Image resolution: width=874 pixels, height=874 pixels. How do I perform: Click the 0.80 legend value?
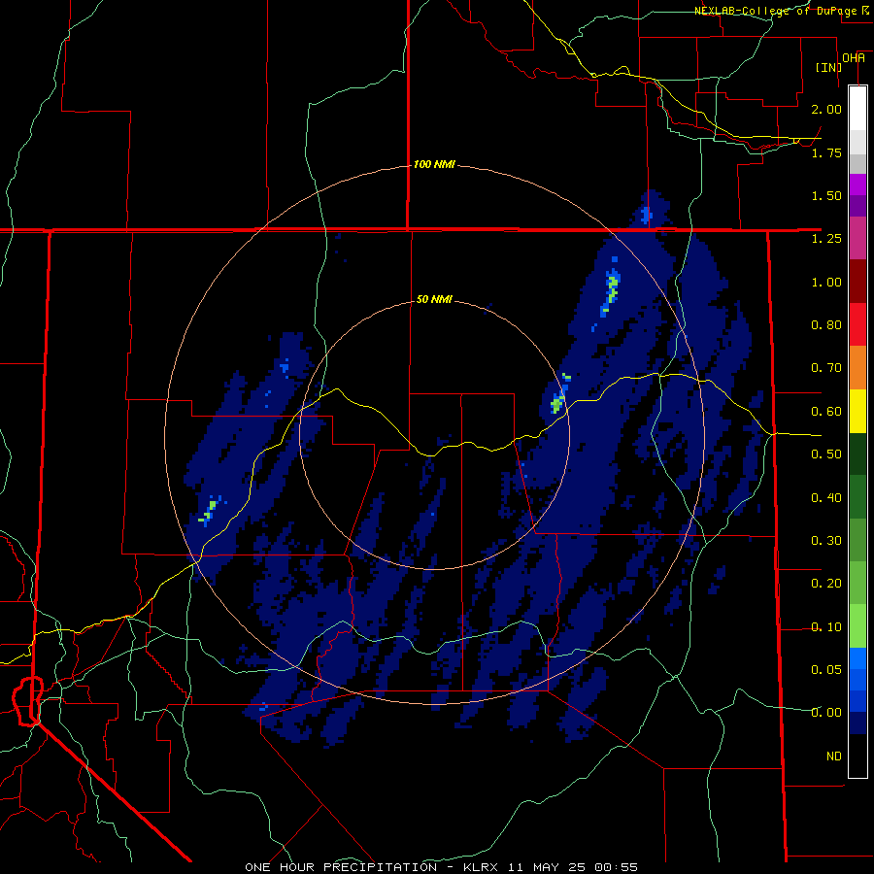point(826,325)
